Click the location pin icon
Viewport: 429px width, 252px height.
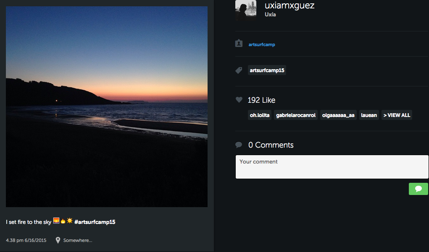click(58, 240)
